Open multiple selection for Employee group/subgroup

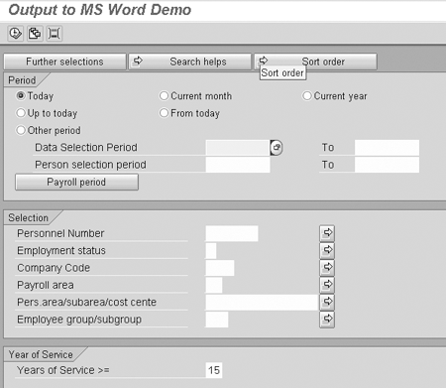click(x=327, y=320)
